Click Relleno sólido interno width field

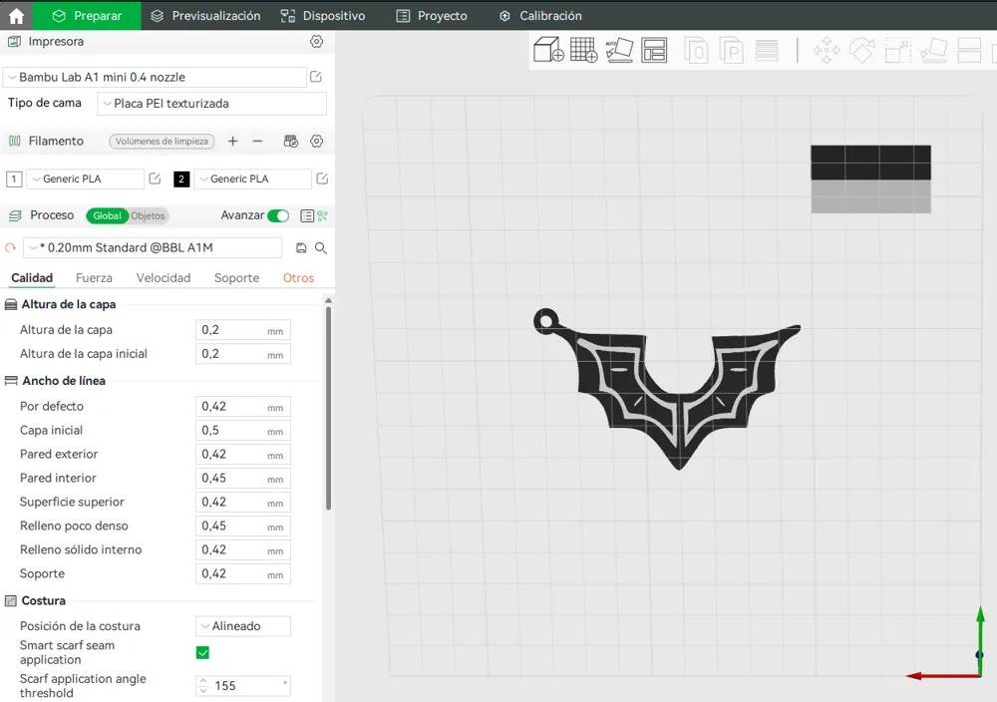coord(243,550)
